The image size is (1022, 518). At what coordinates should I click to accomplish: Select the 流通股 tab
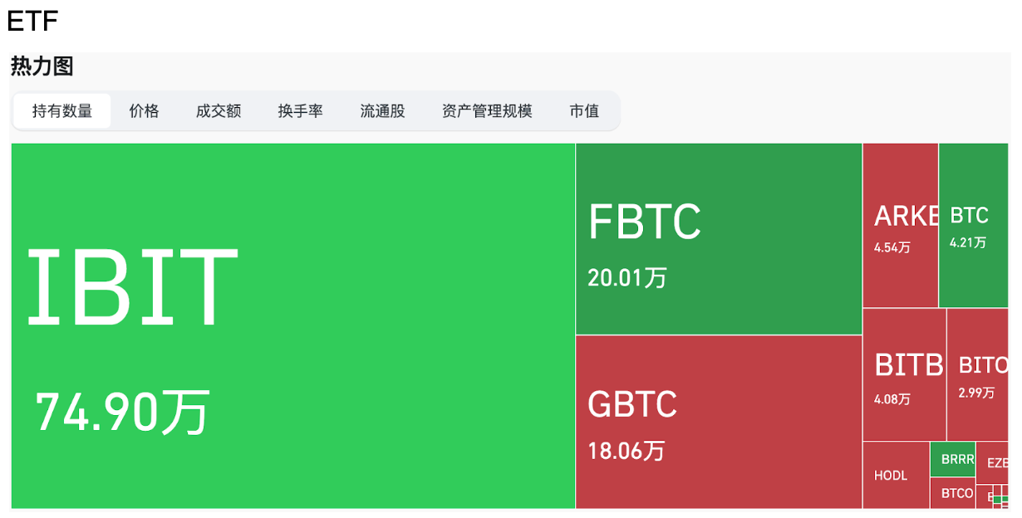click(x=382, y=111)
